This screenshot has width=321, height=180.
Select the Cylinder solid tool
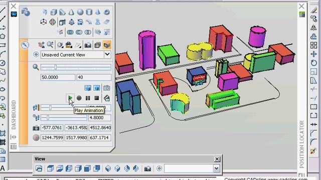tap(89, 12)
